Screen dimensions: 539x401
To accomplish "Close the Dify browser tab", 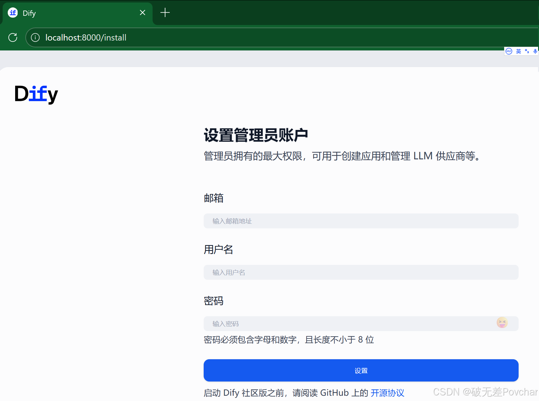I will coord(142,13).
